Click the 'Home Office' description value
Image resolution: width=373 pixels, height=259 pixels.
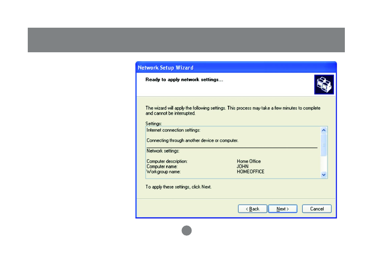tap(249, 161)
